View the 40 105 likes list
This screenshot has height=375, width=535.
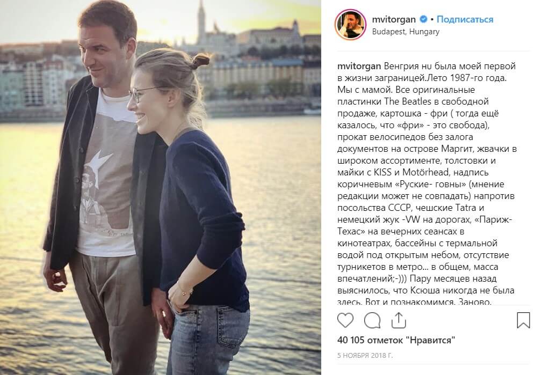pyautogui.click(x=396, y=340)
